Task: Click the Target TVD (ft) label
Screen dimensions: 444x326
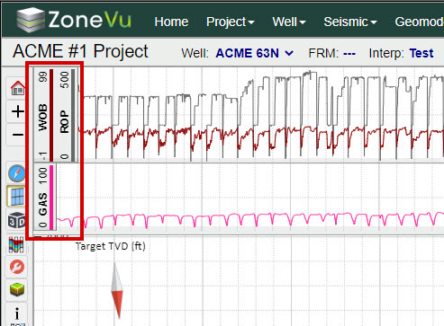Action: (x=111, y=246)
